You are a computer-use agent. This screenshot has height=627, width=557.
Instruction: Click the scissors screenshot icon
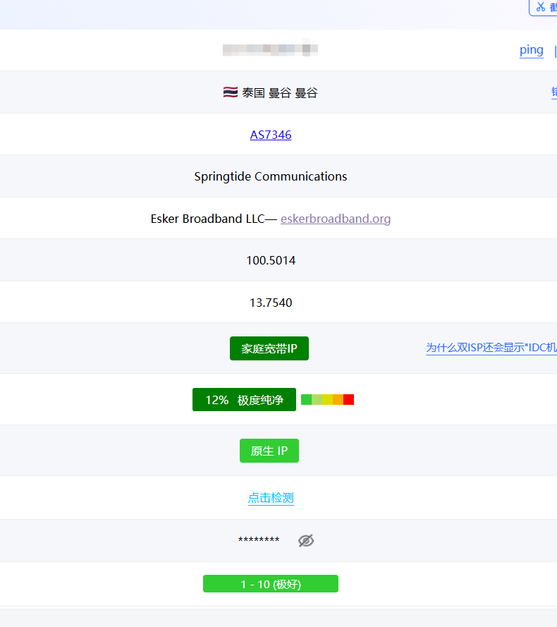[541, 7]
